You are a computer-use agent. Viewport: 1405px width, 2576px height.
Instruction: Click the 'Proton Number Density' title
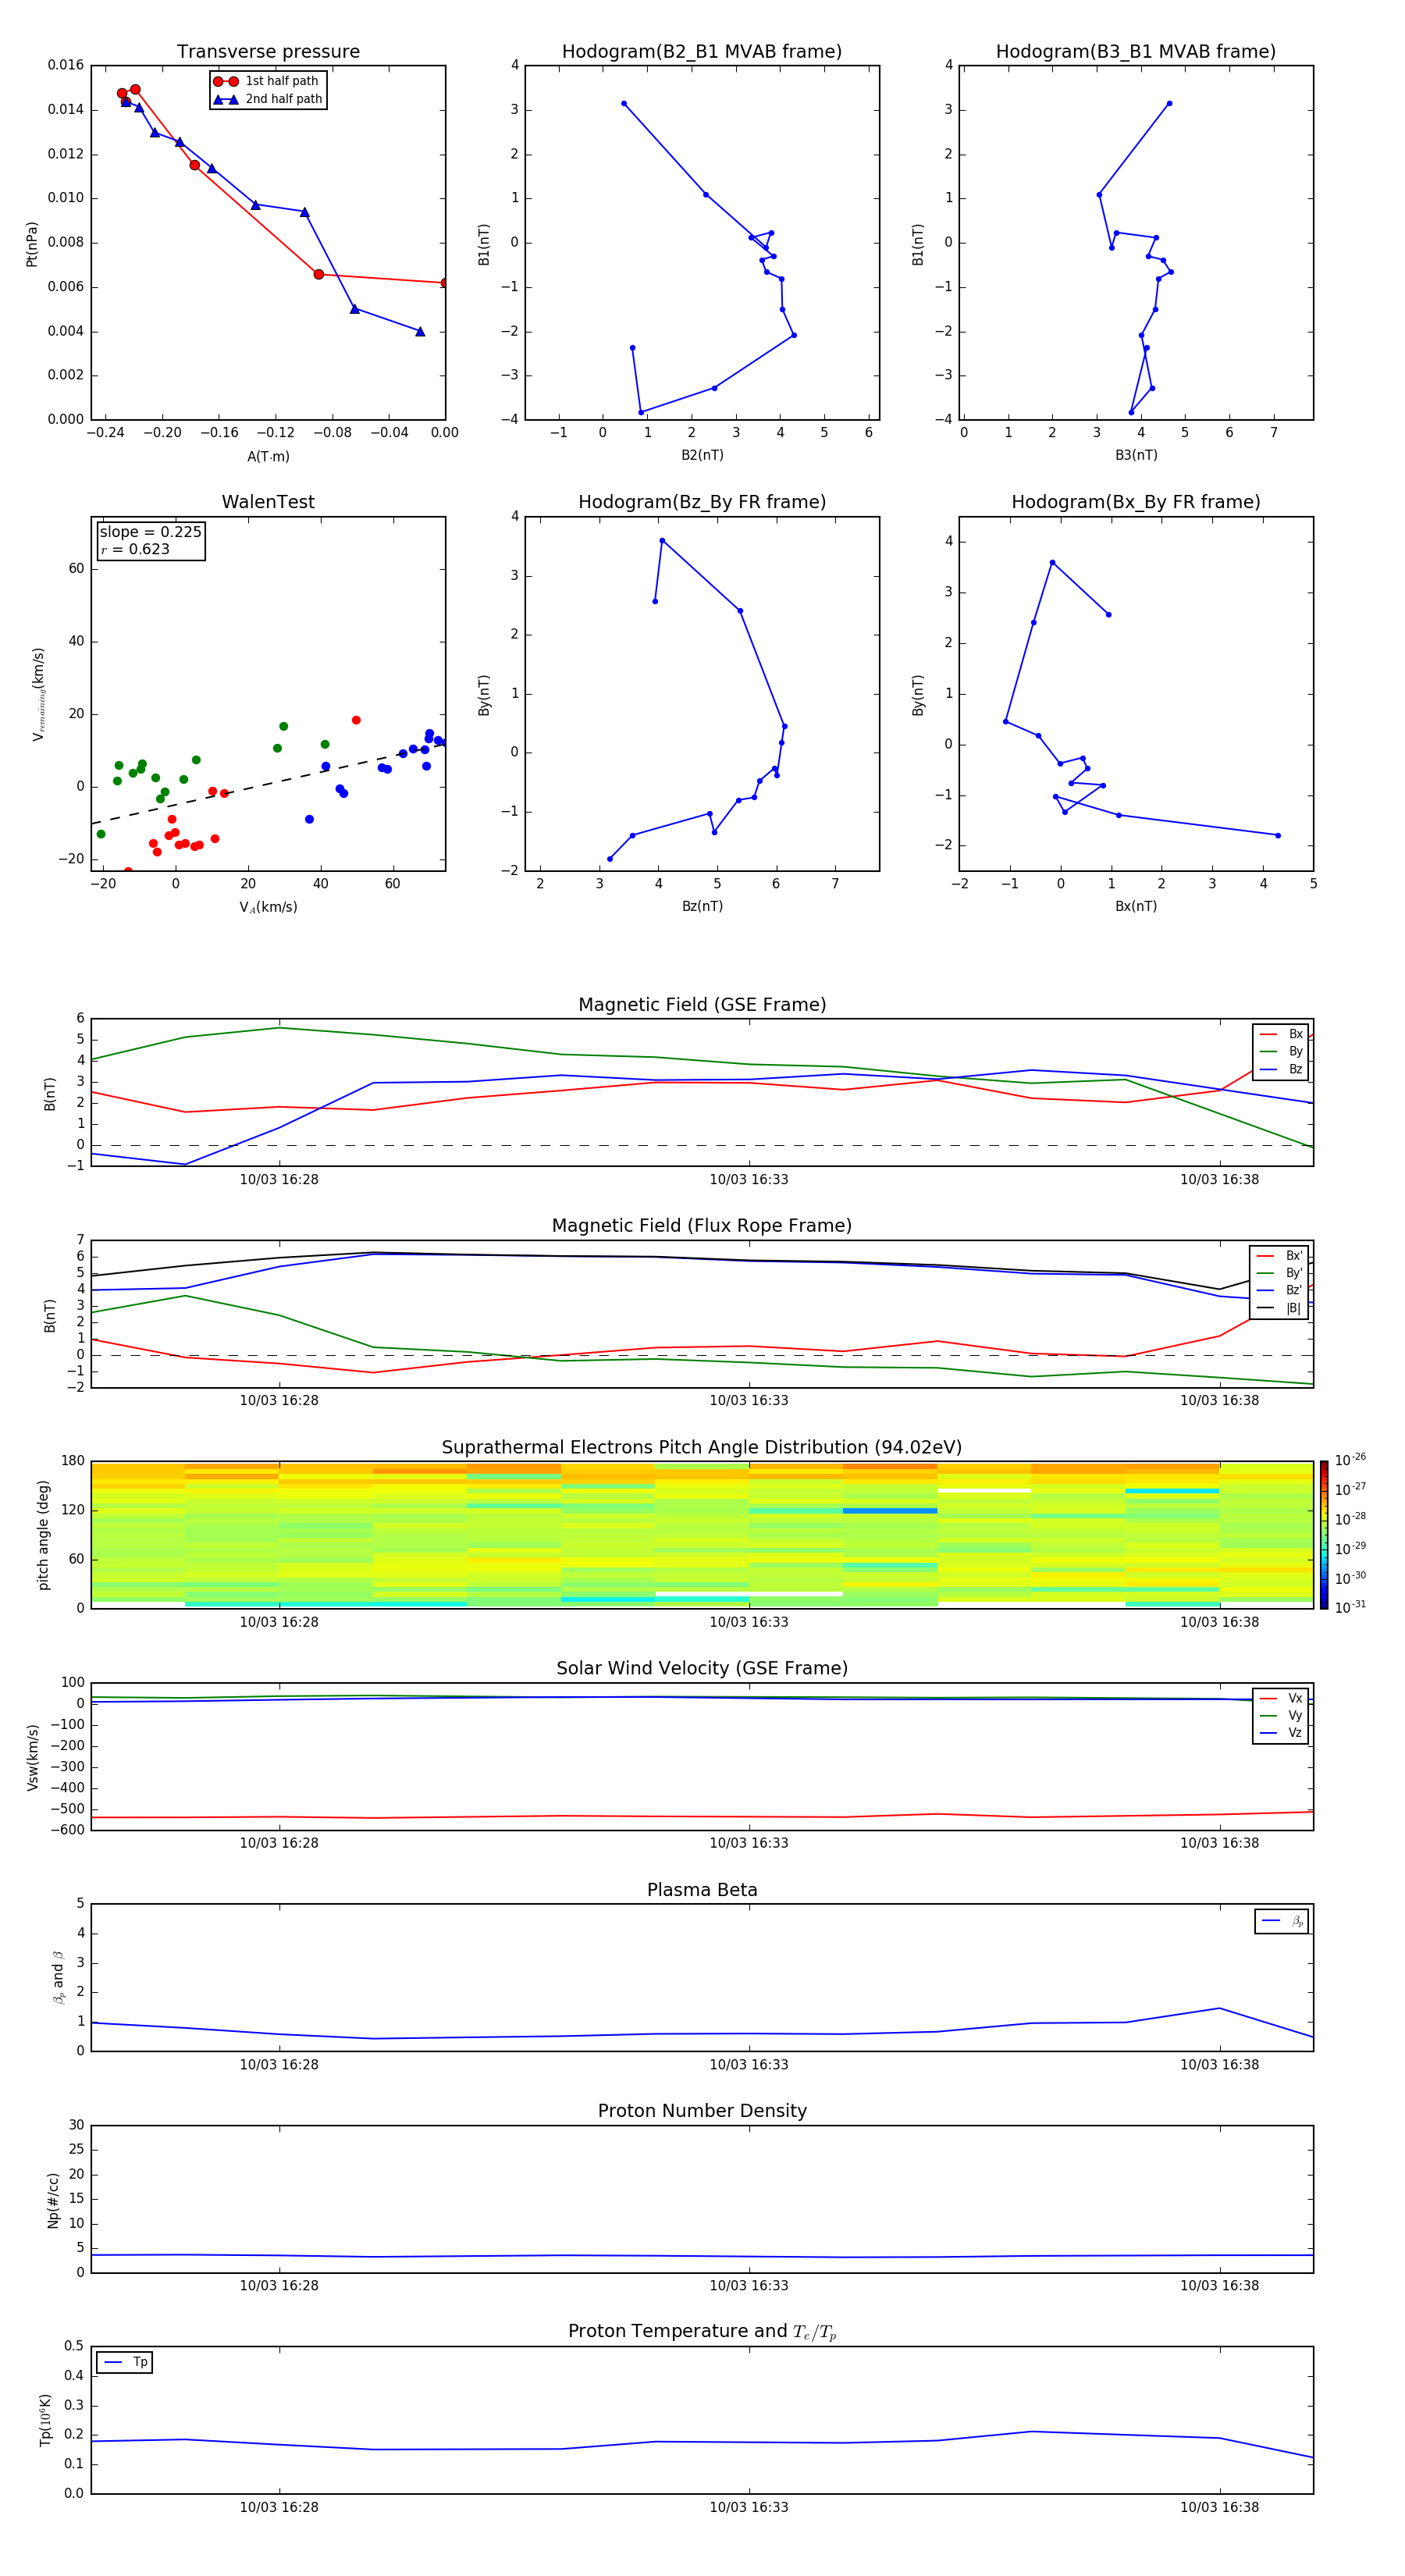click(x=702, y=2111)
